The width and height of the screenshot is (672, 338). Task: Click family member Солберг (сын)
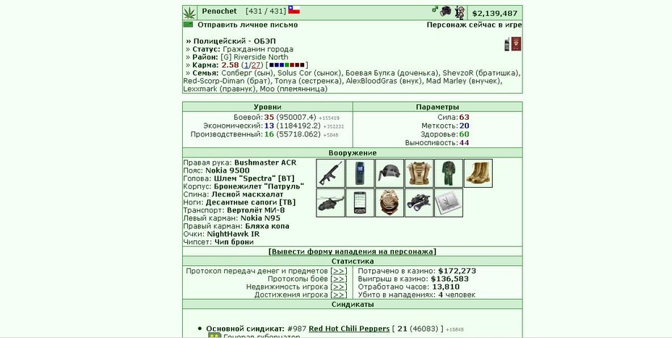click(247, 73)
